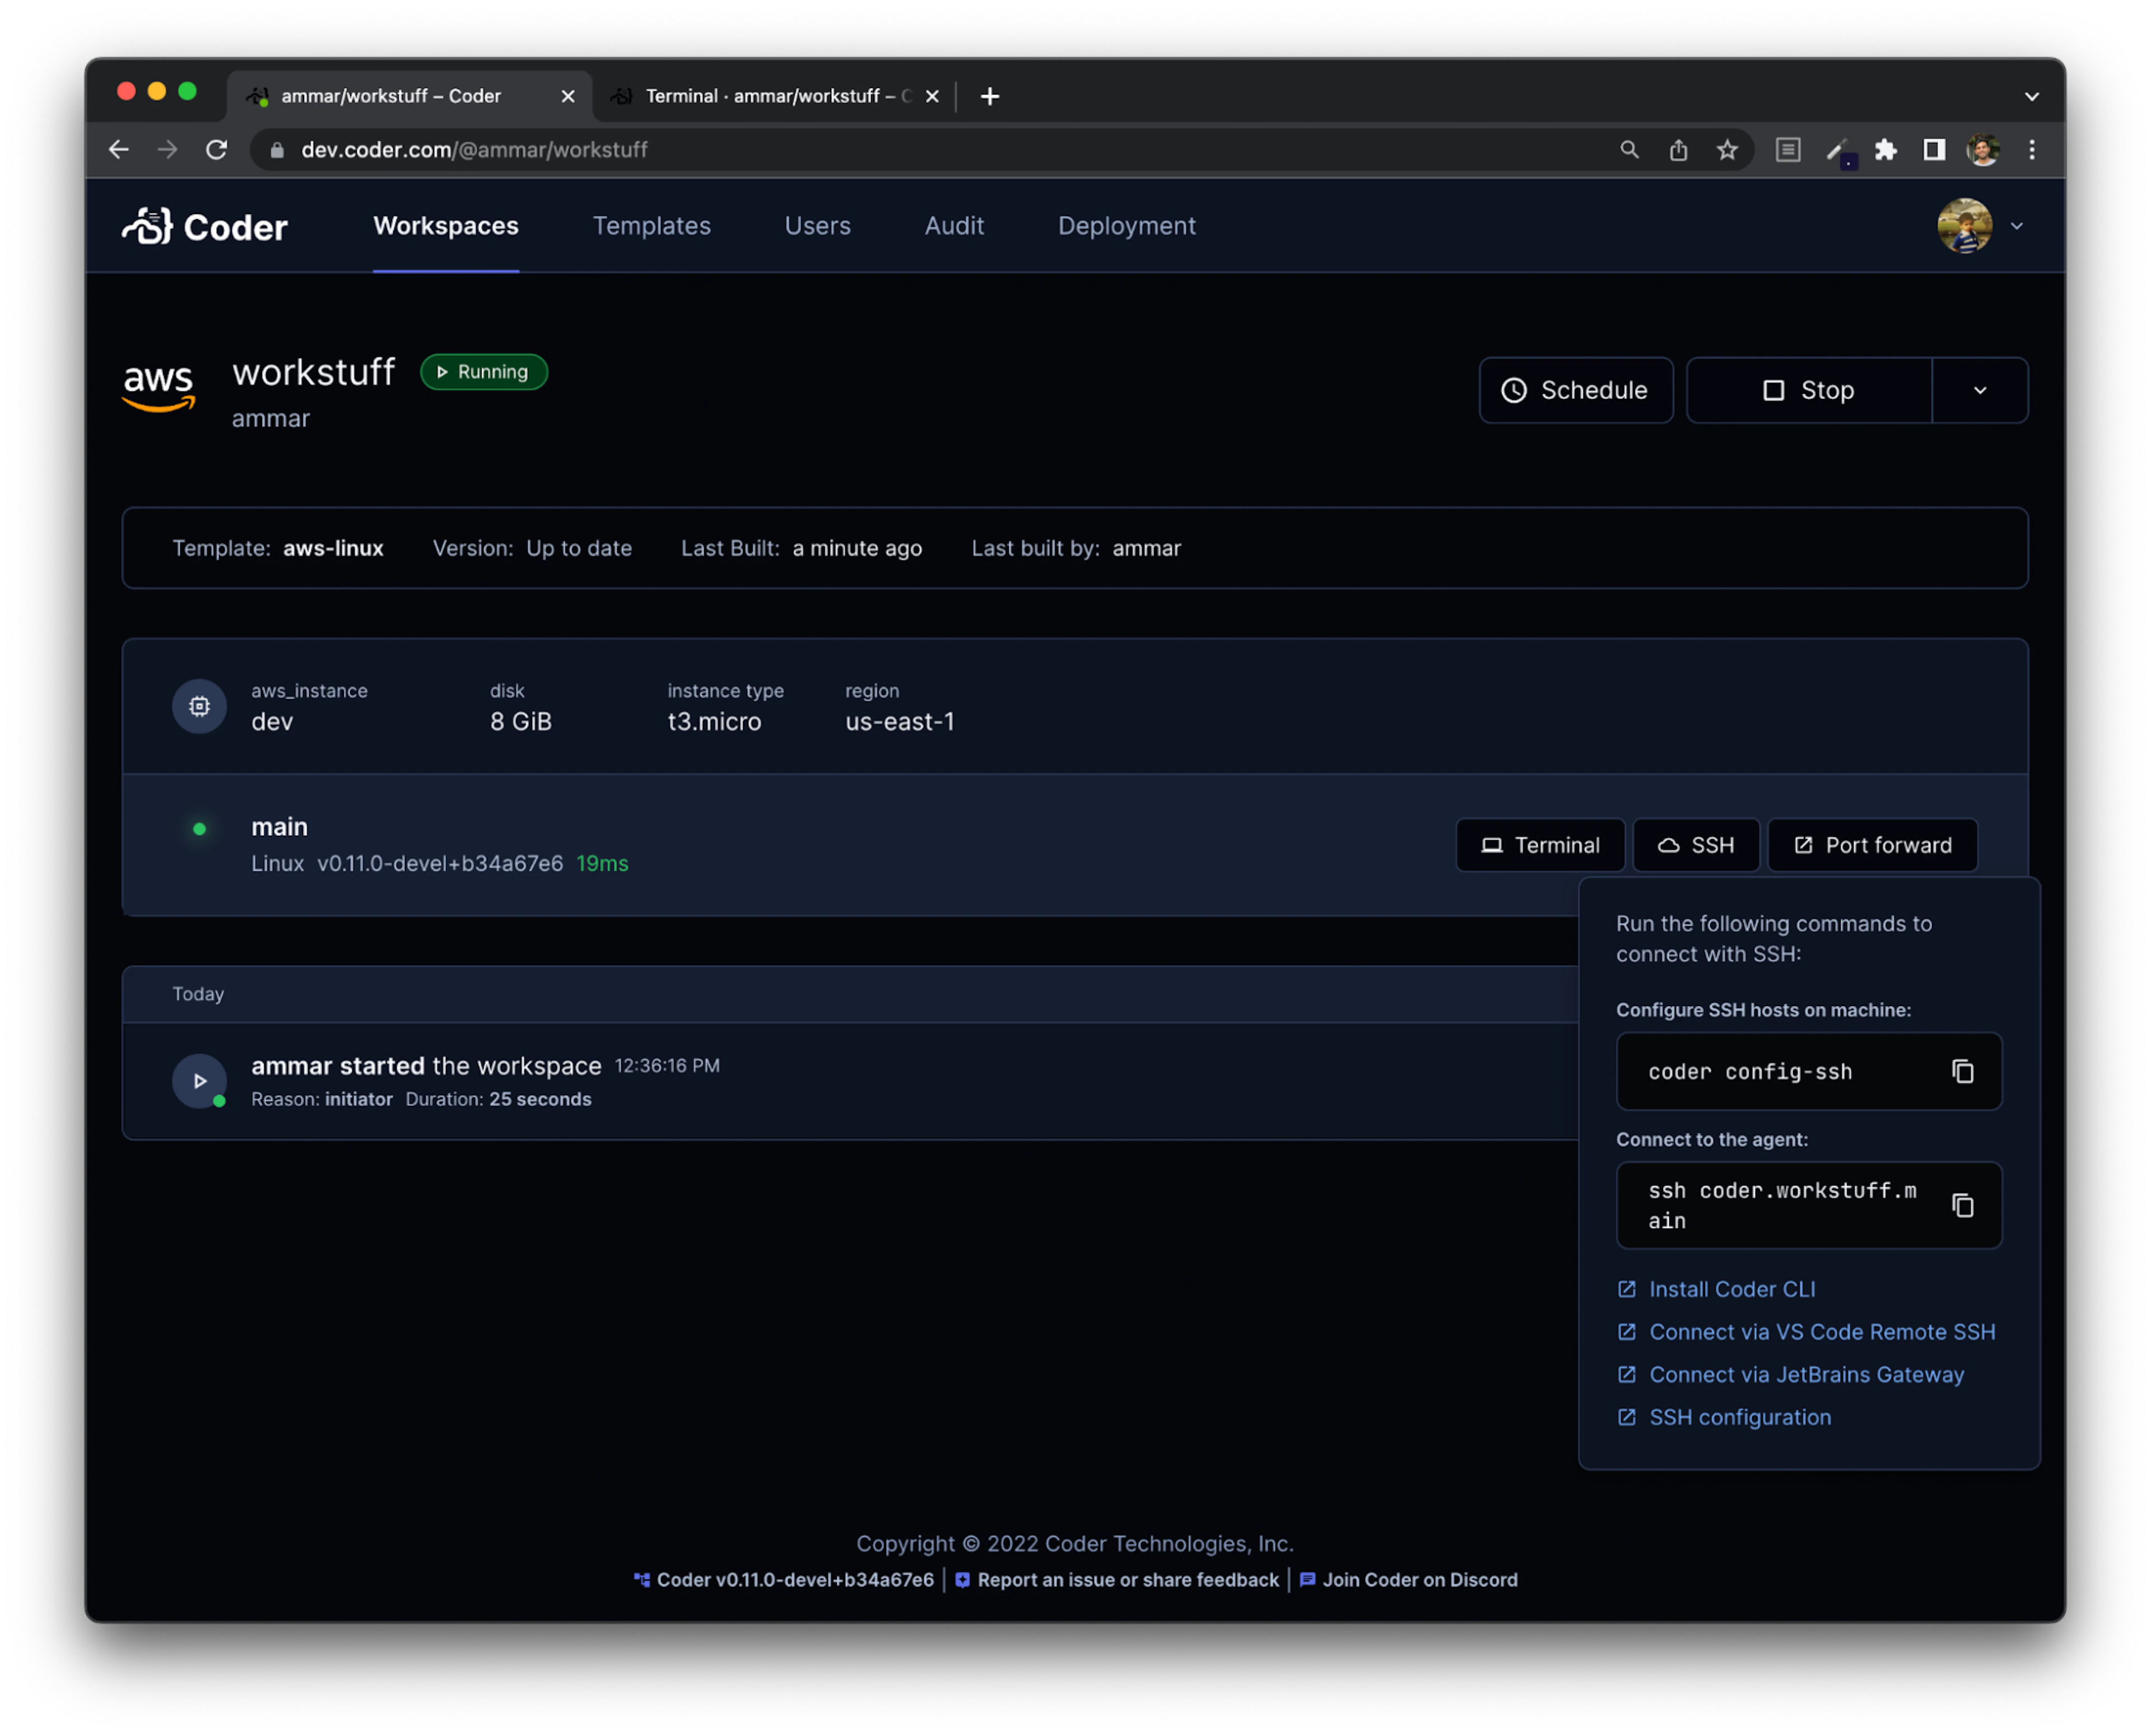
Task: Copy the ssh coder.workstuff.main command
Action: (1962, 1205)
